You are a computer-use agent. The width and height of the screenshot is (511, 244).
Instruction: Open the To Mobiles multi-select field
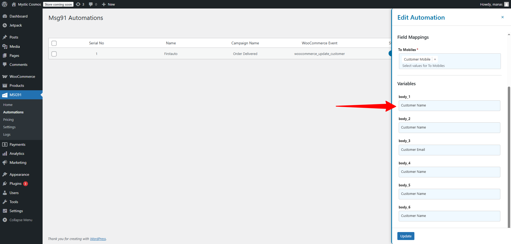tap(450, 61)
